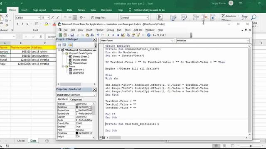The width and height of the screenshot is (266, 149).
Task: Close the Project - VBAProject panel
Action: pyautogui.click(x=94, y=40)
